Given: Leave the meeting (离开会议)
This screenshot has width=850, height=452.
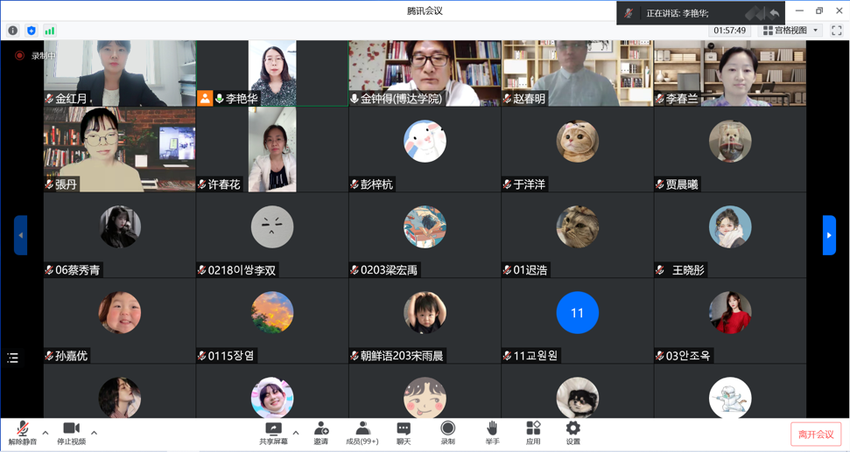Looking at the screenshot, I should [816, 435].
